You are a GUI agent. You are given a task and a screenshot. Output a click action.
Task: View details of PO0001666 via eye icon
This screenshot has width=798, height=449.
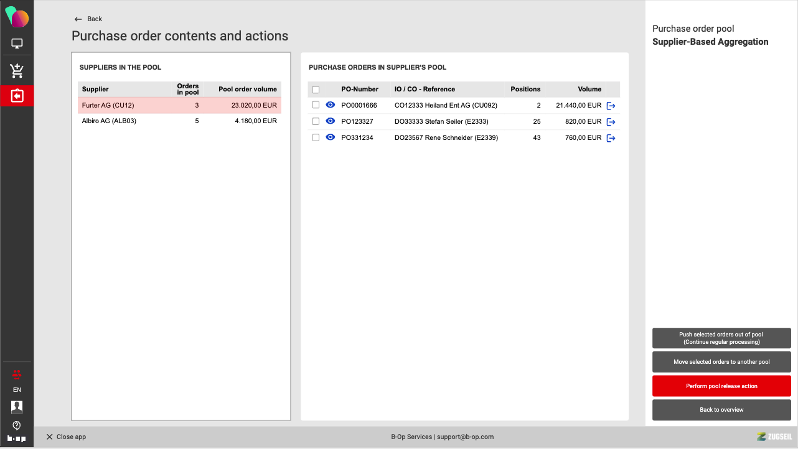(x=331, y=105)
